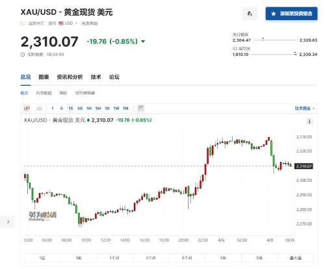Expand the left sidebar chevron
325x269 pixels.
click(8, 222)
